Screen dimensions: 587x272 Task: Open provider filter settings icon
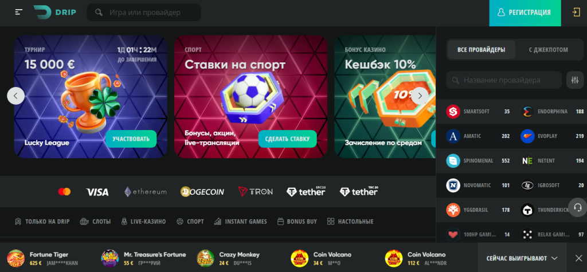click(x=575, y=80)
